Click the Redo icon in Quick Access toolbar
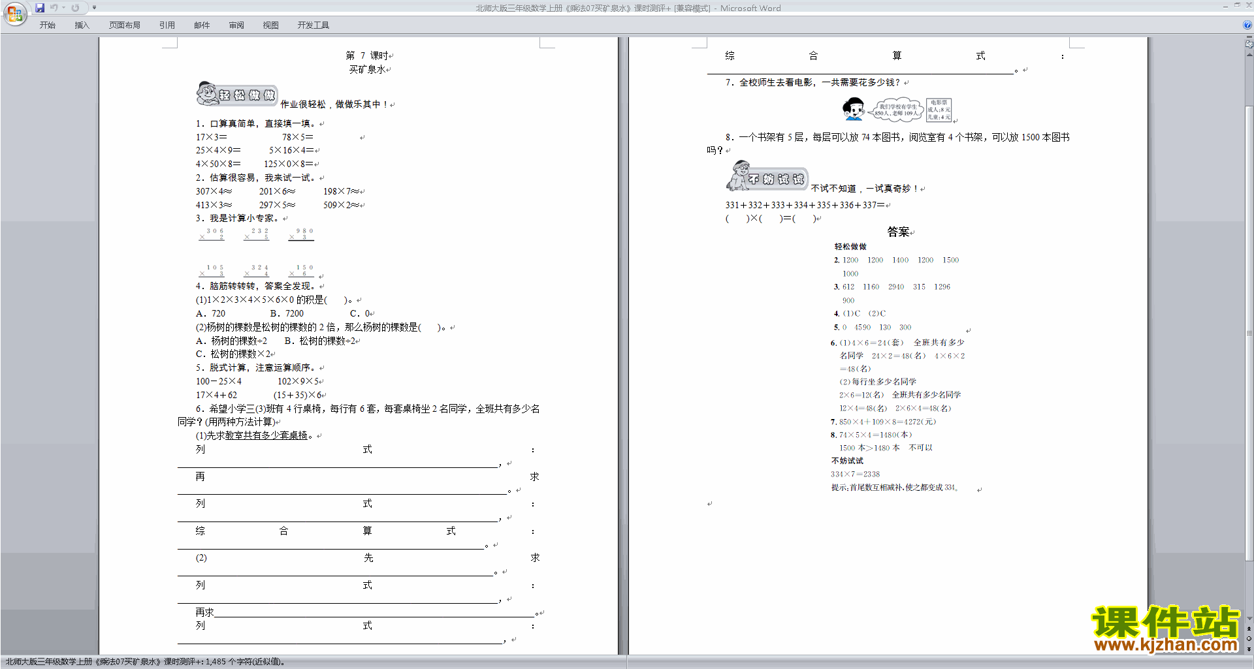1254x669 pixels. (x=75, y=8)
